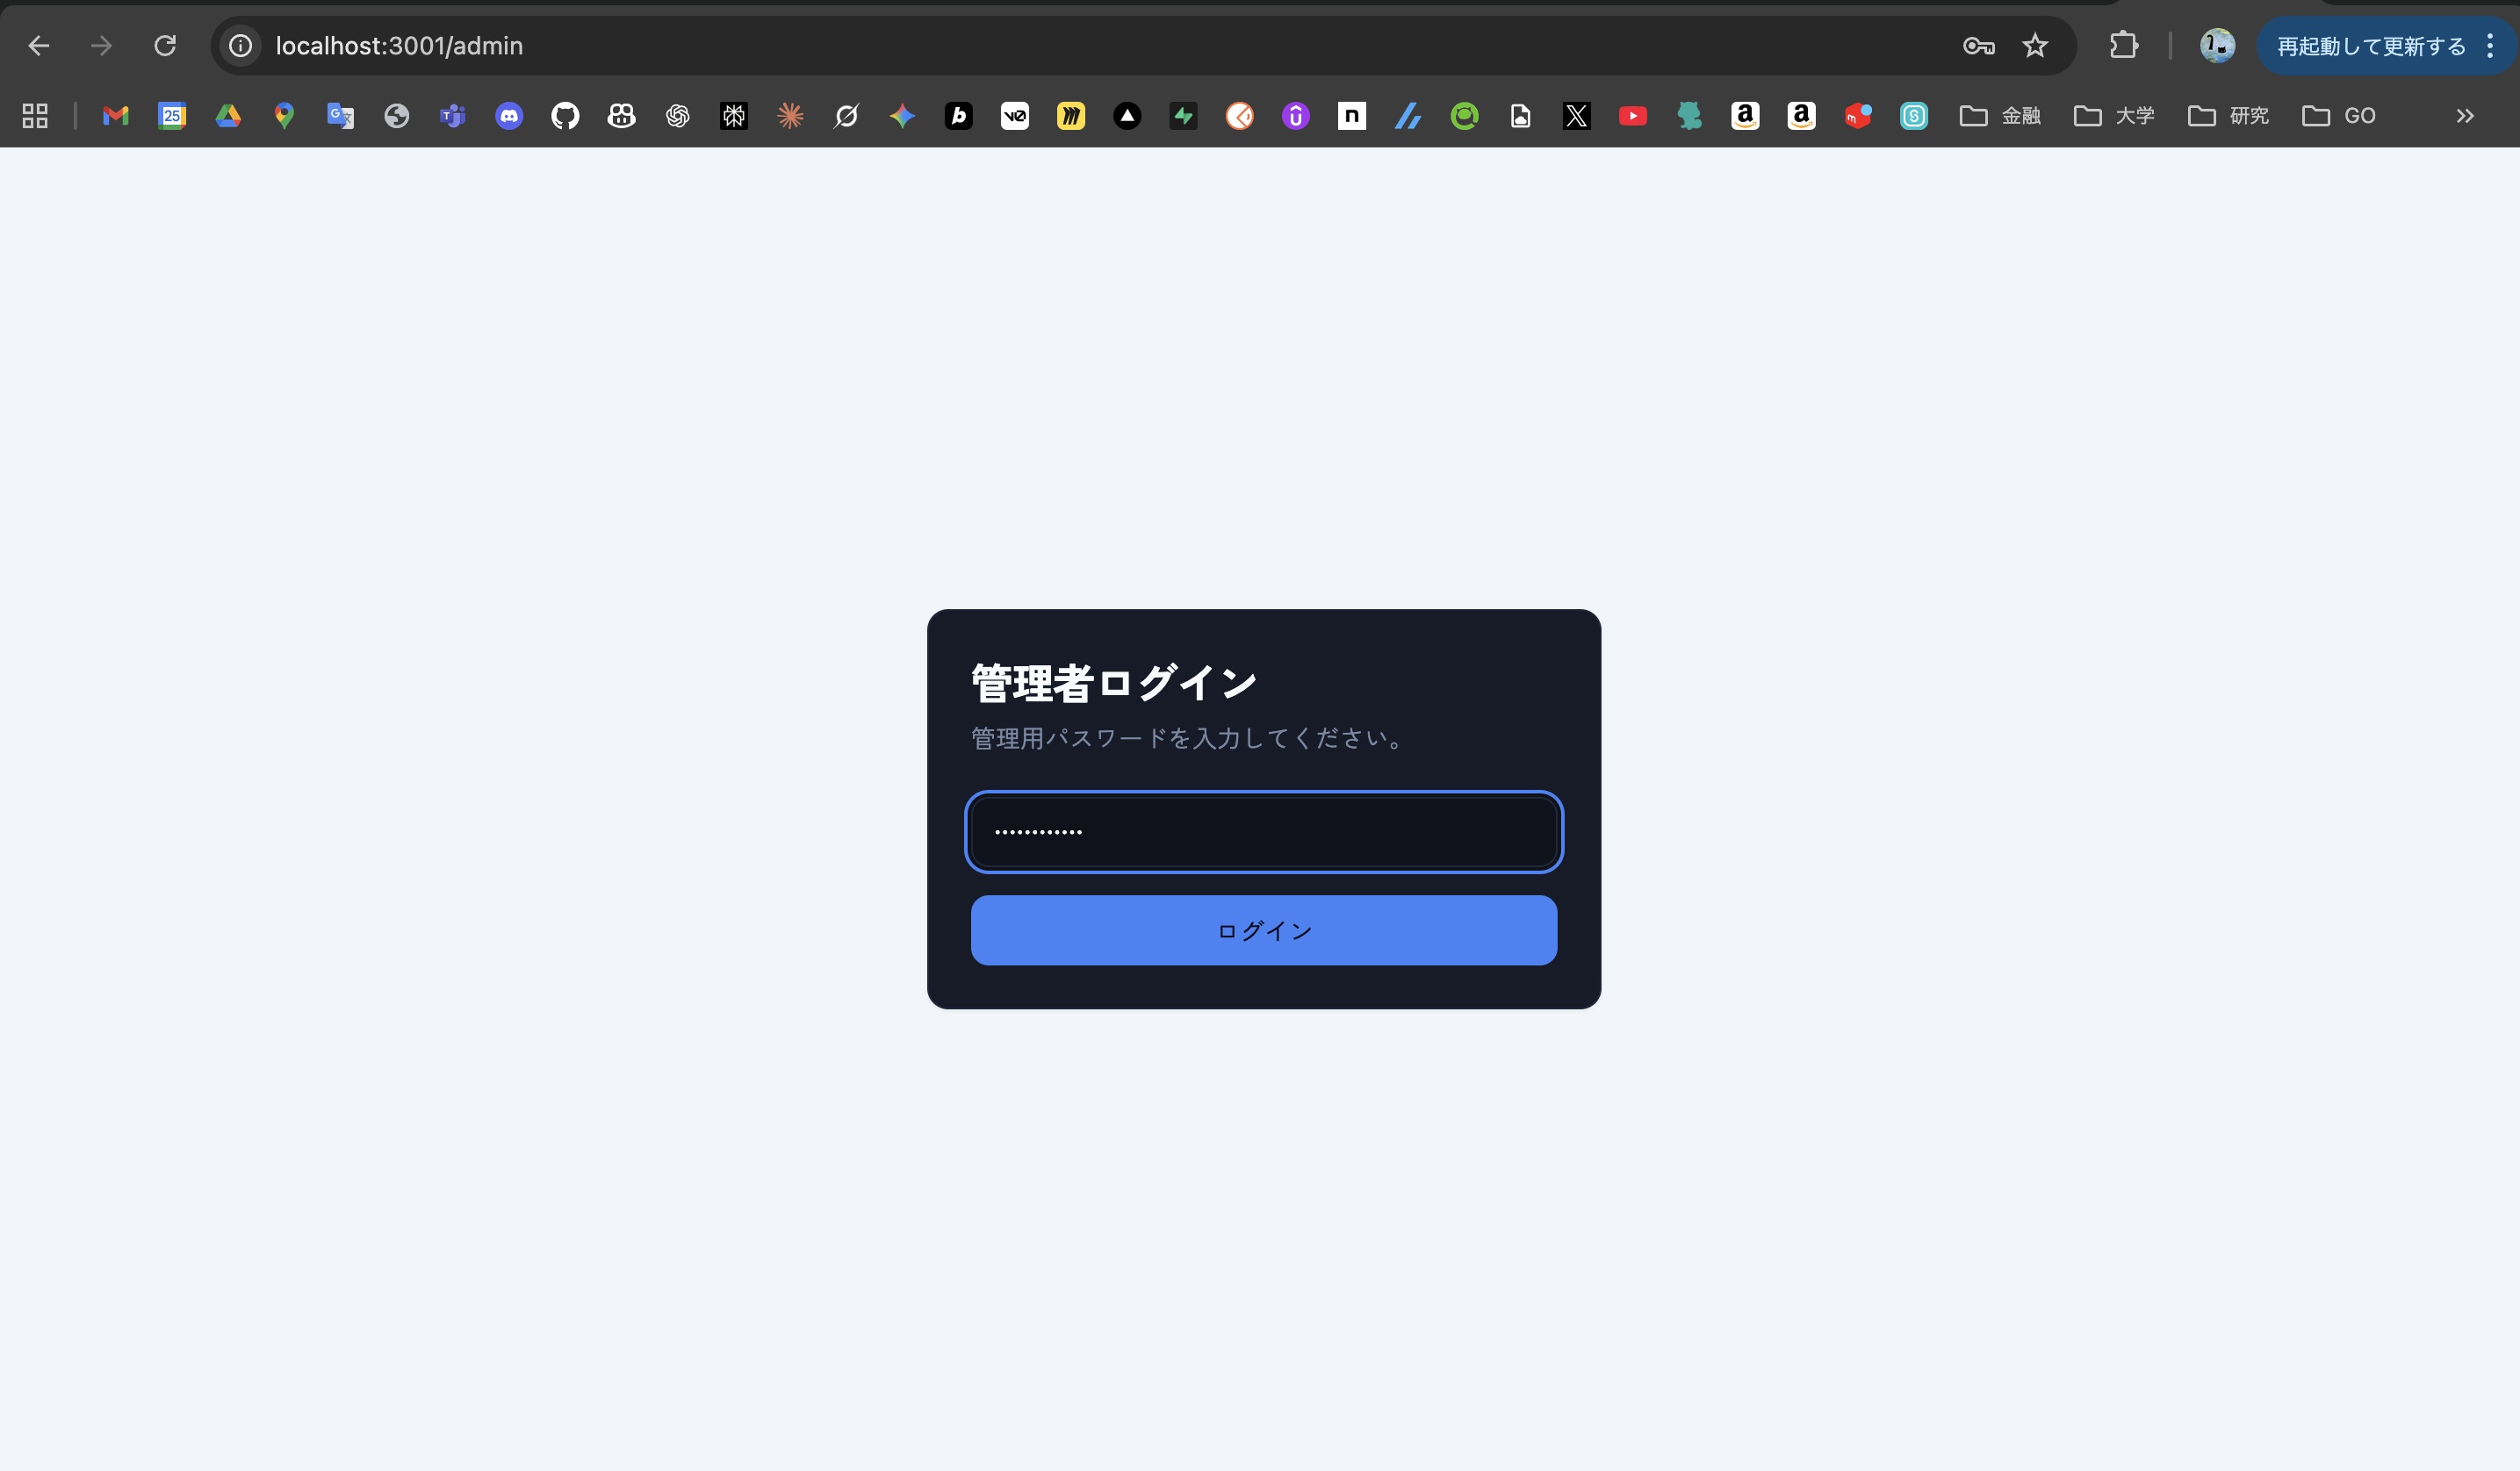
Task: Open the browser extensions puzzle icon
Action: (2125, 45)
